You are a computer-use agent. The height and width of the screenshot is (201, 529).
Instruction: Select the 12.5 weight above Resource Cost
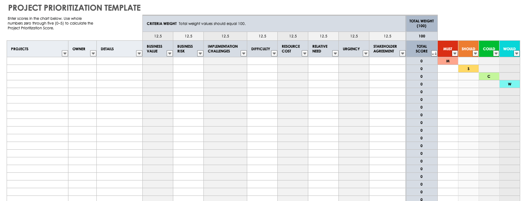click(293, 36)
